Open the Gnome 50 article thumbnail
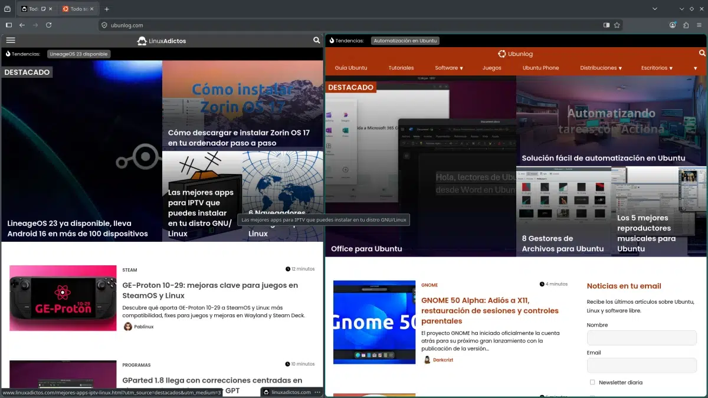Screen dimensions: 708x398 pyautogui.click(x=375, y=322)
